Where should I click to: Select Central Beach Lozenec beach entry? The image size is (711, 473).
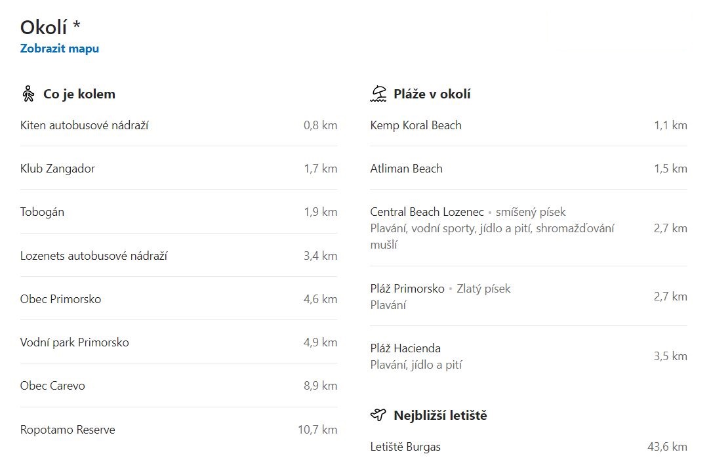529,228
